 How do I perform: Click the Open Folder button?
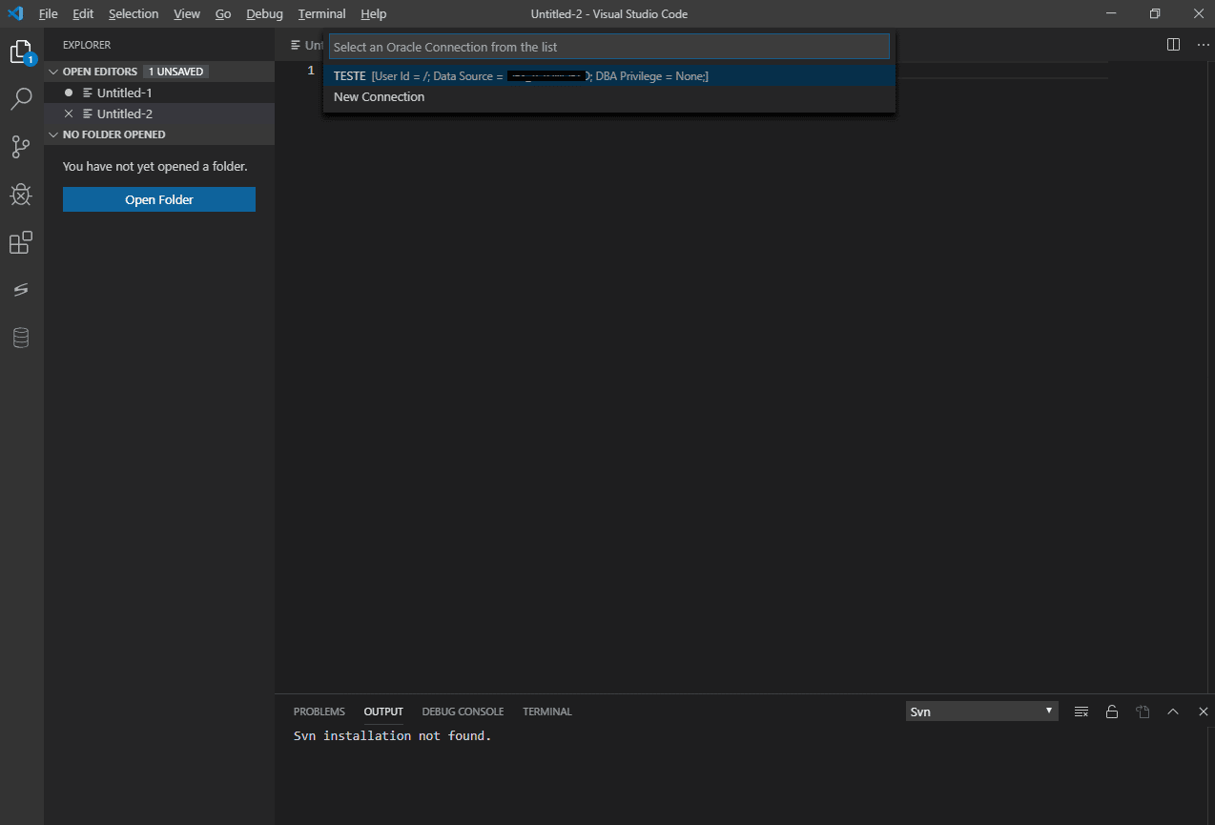158,198
